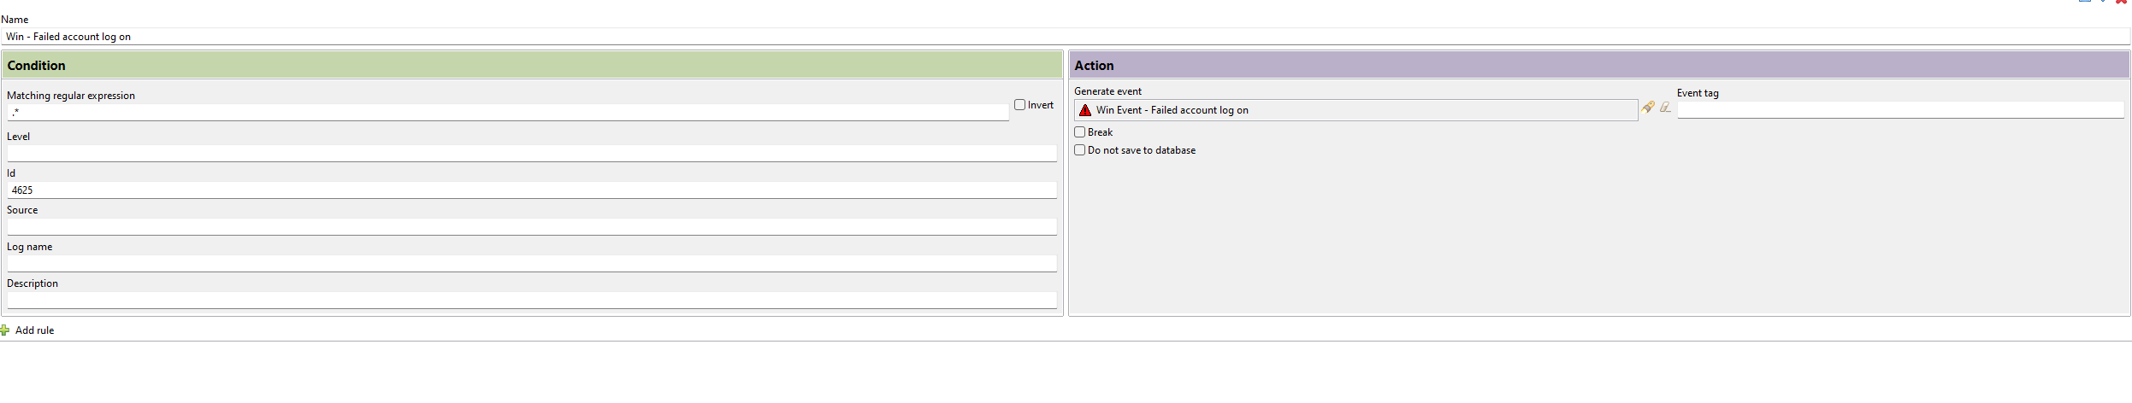Enable the Invert checkbox

(x=1019, y=105)
